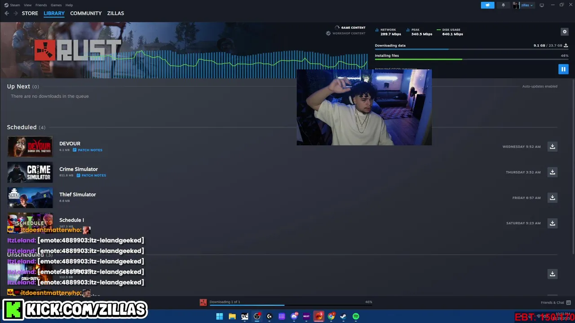Click Downloading 1 of 1 status bar
Screen dimensions: 575x323
(x=291, y=302)
